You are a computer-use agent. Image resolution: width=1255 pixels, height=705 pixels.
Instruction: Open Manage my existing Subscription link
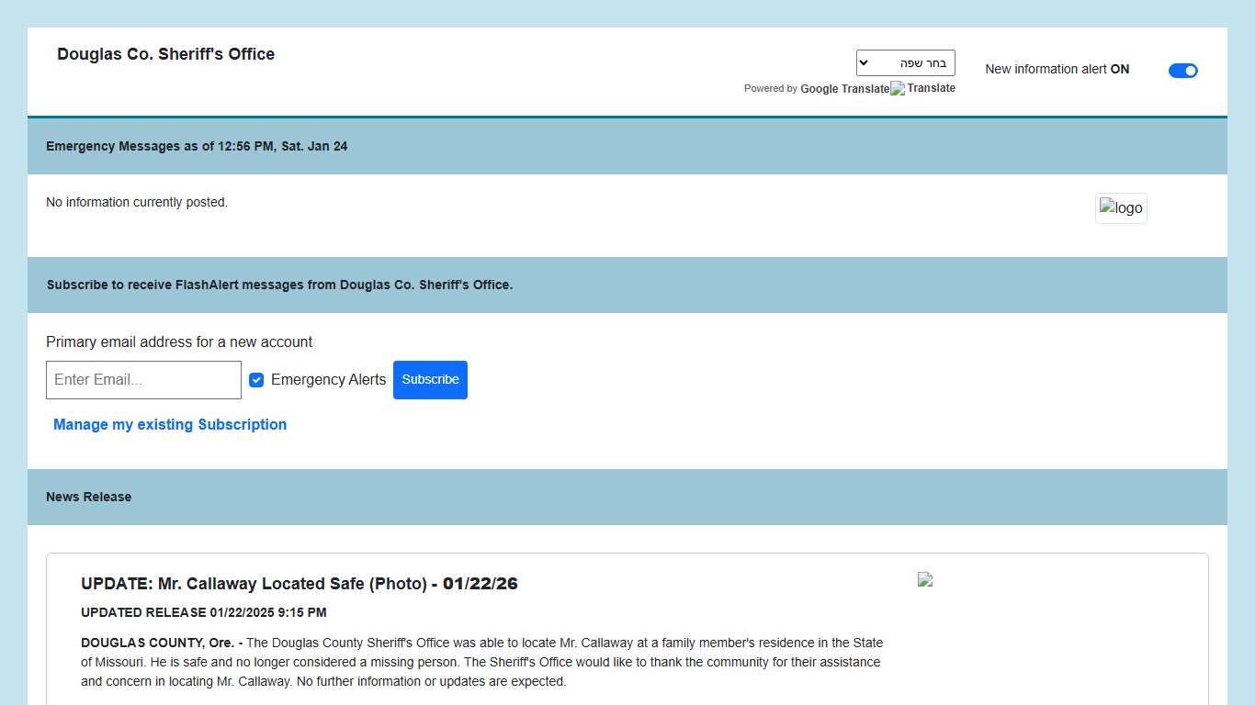coord(170,424)
